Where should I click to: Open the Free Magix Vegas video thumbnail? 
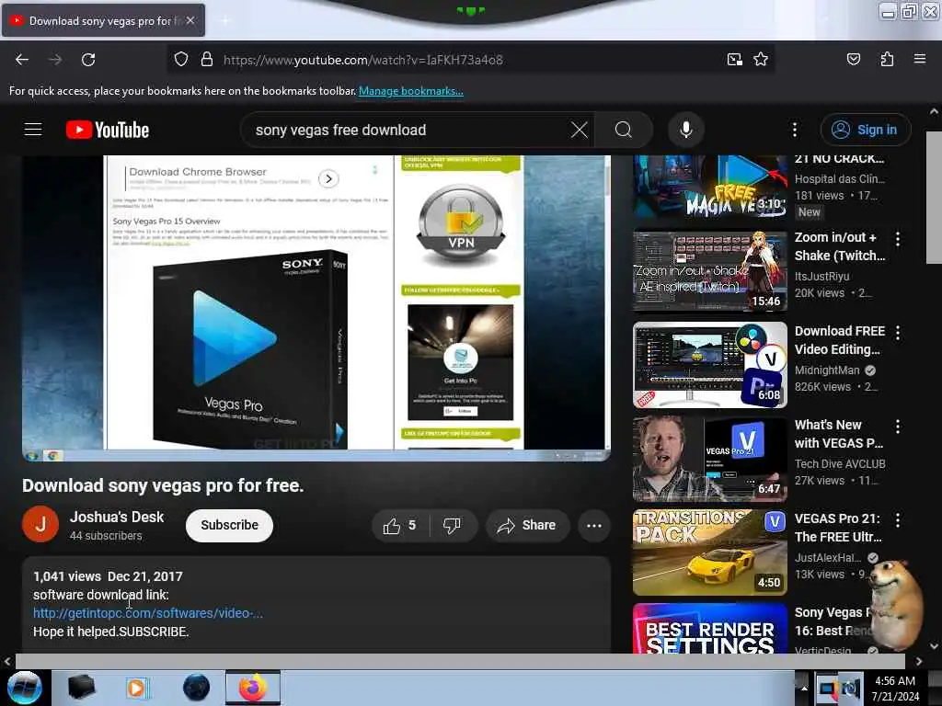point(709,188)
